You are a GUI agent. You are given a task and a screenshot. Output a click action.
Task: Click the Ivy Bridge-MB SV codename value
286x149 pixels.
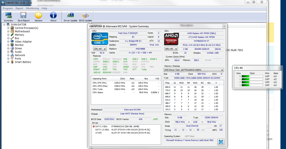point(133,41)
